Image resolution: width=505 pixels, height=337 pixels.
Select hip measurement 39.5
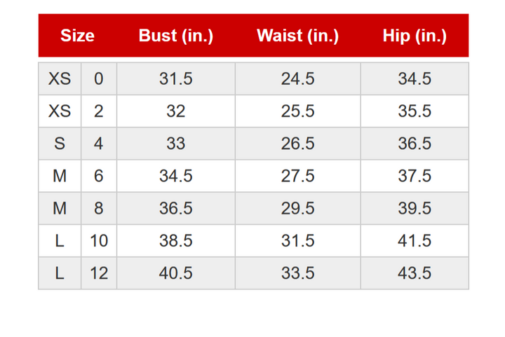[415, 208]
